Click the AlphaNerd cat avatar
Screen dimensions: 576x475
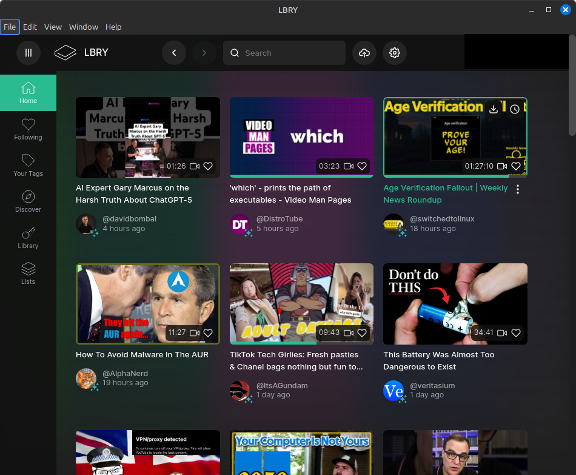86,379
